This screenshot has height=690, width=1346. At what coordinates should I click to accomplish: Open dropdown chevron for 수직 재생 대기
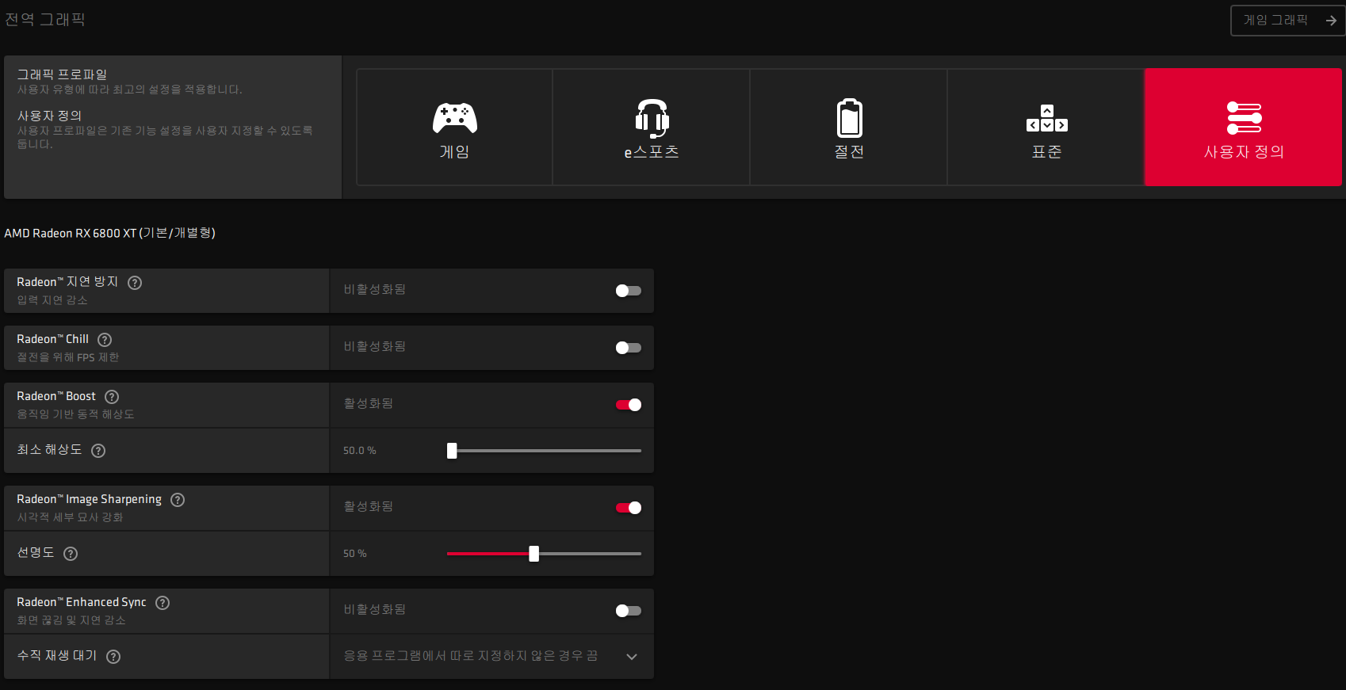coord(632,657)
